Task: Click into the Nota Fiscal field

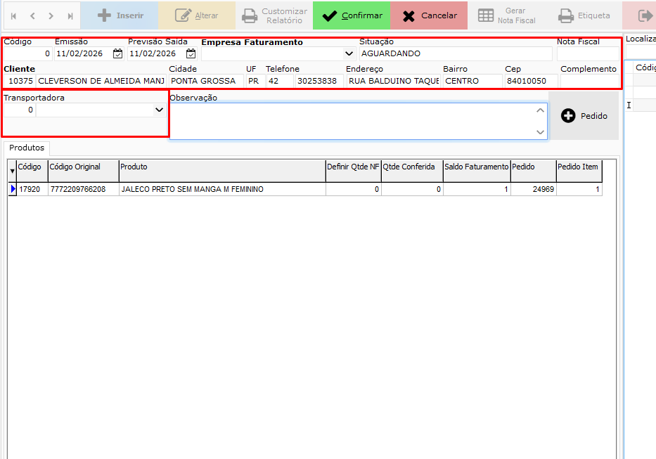Action: (588, 53)
